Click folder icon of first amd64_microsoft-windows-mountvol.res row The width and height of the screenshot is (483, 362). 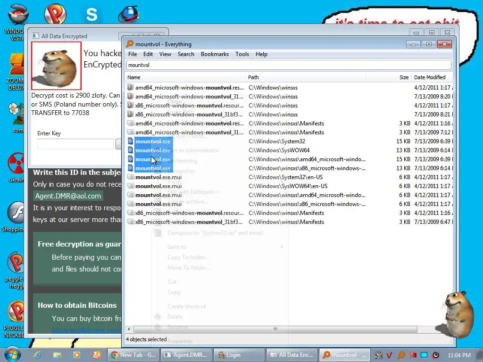pyautogui.click(x=131, y=87)
